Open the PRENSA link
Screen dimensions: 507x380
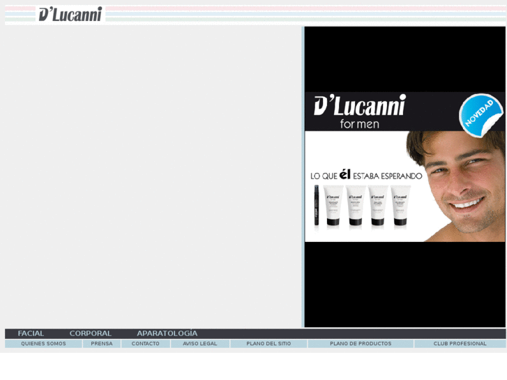click(102, 344)
